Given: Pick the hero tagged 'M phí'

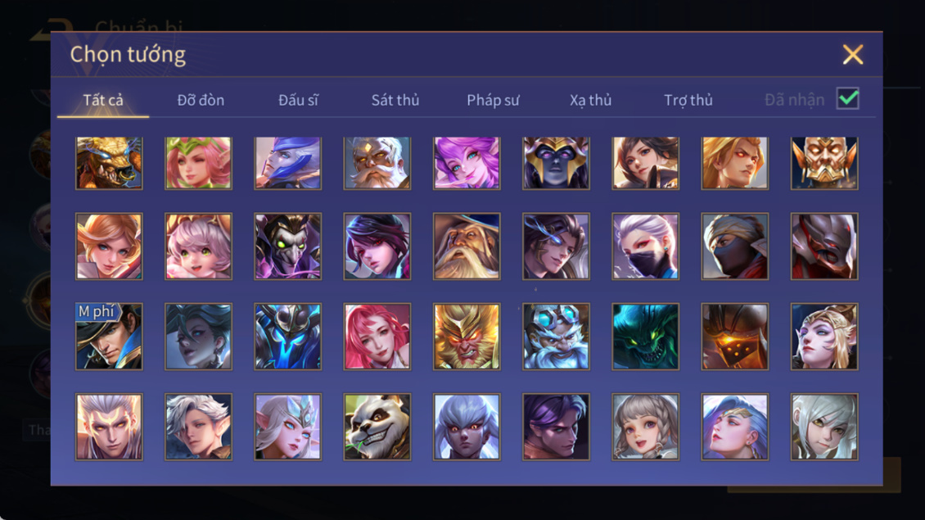Looking at the screenshot, I should click(109, 337).
